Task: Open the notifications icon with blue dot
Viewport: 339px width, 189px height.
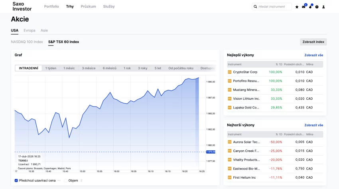Action: [x=311, y=6]
